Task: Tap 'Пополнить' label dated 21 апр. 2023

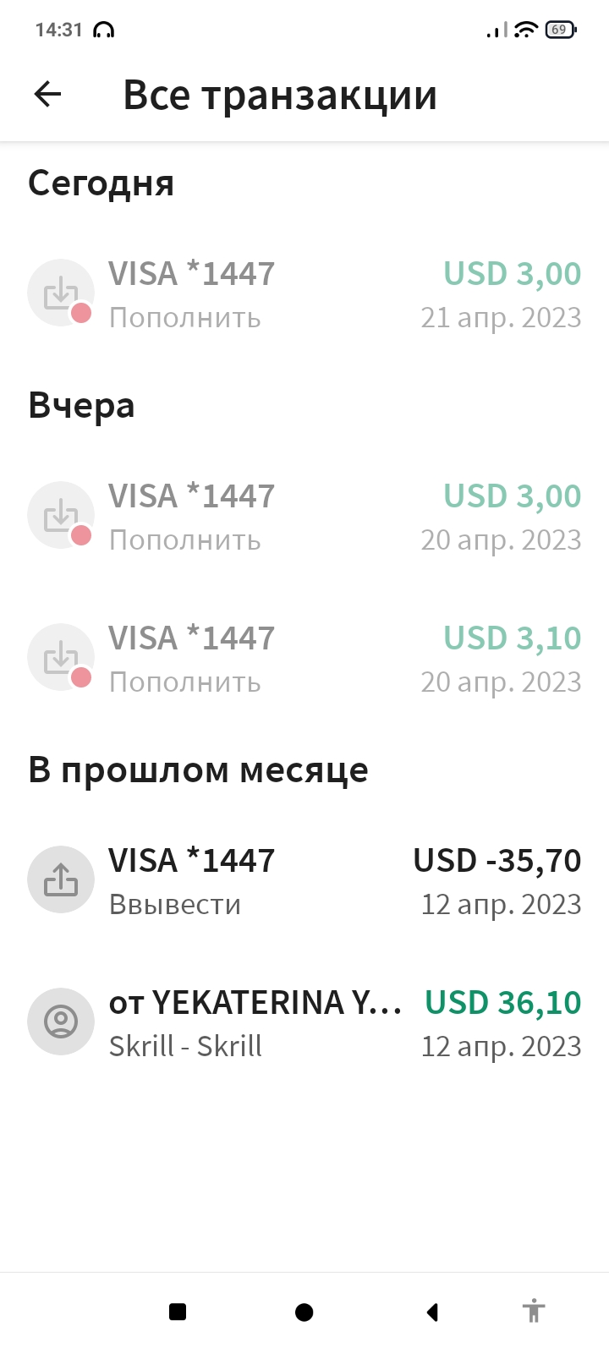Action: click(185, 319)
